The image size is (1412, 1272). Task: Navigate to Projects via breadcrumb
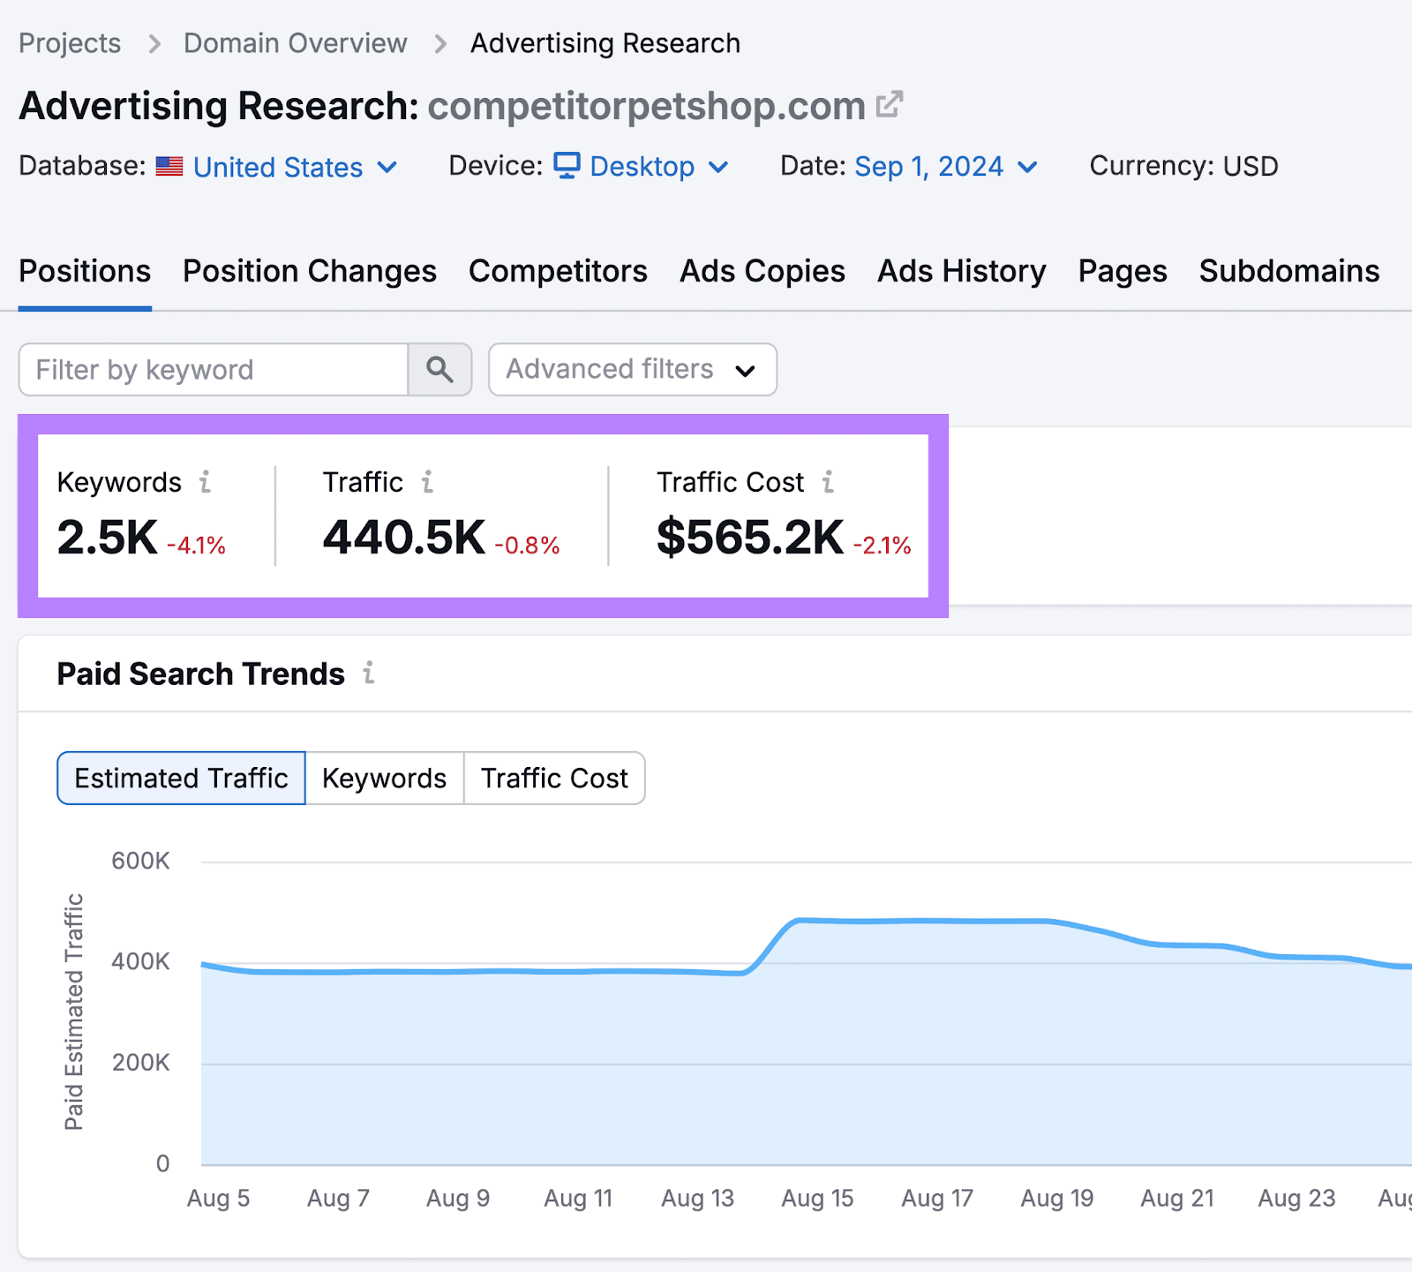[x=69, y=42]
